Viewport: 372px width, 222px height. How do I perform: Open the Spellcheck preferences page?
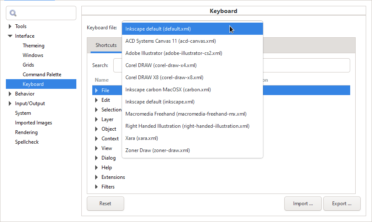tap(27, 142)
